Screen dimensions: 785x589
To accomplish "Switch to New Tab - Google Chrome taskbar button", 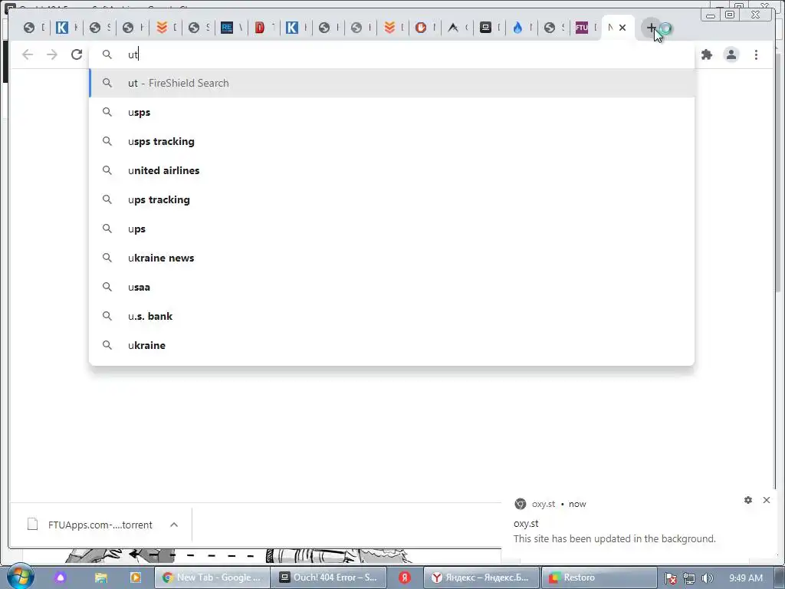I will [x=212, y=577].
